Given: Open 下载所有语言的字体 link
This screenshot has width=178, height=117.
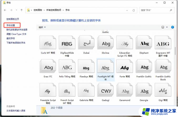Looking at the screenshot, I should click(16, 43).
